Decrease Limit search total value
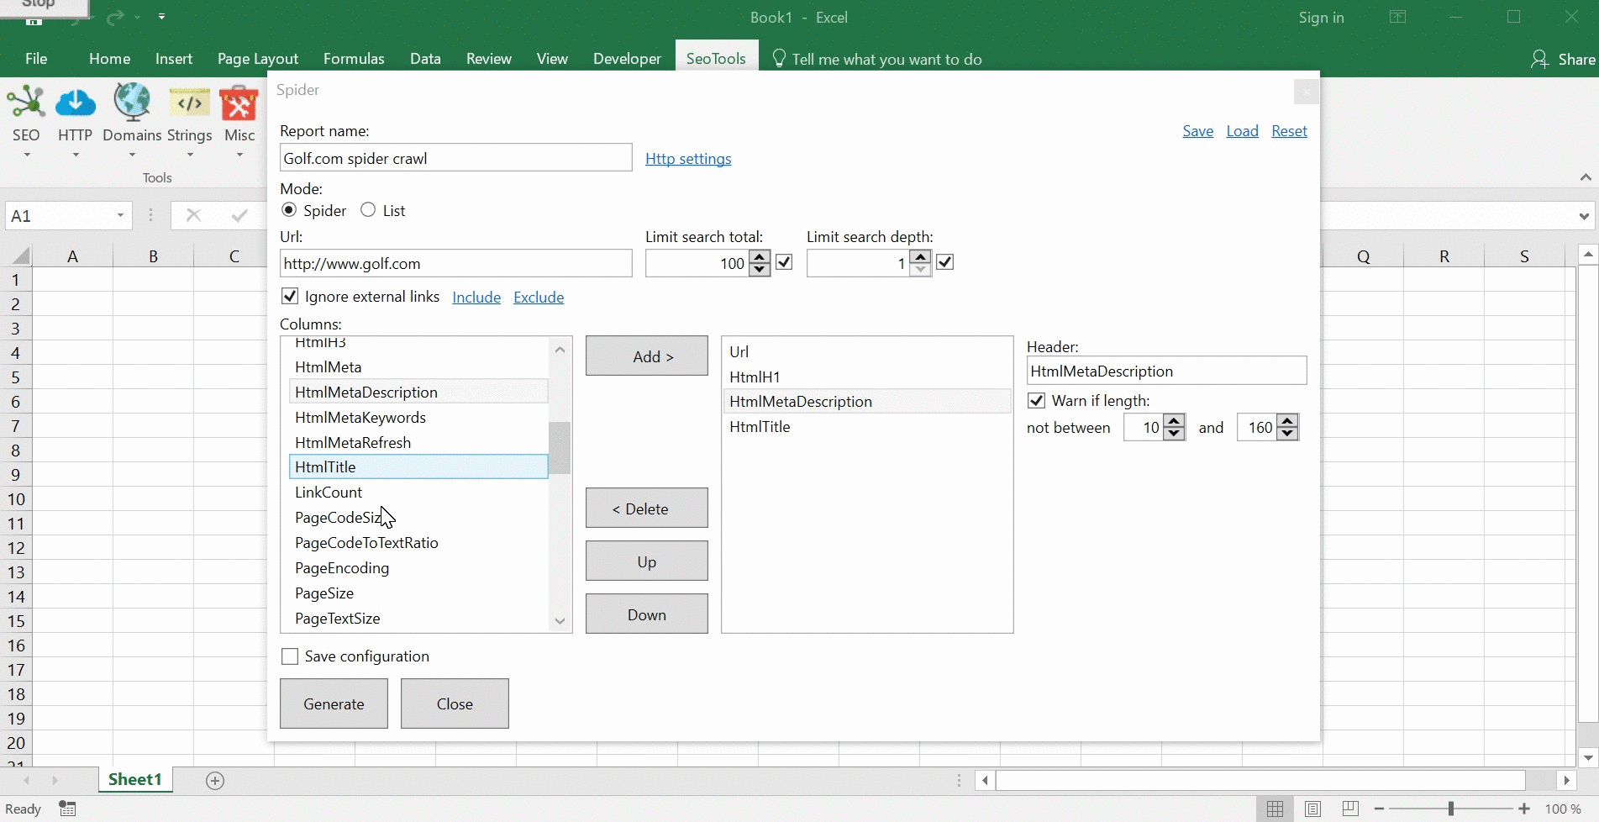Viewport: 1599px width, 822px height. click(760, 269)
